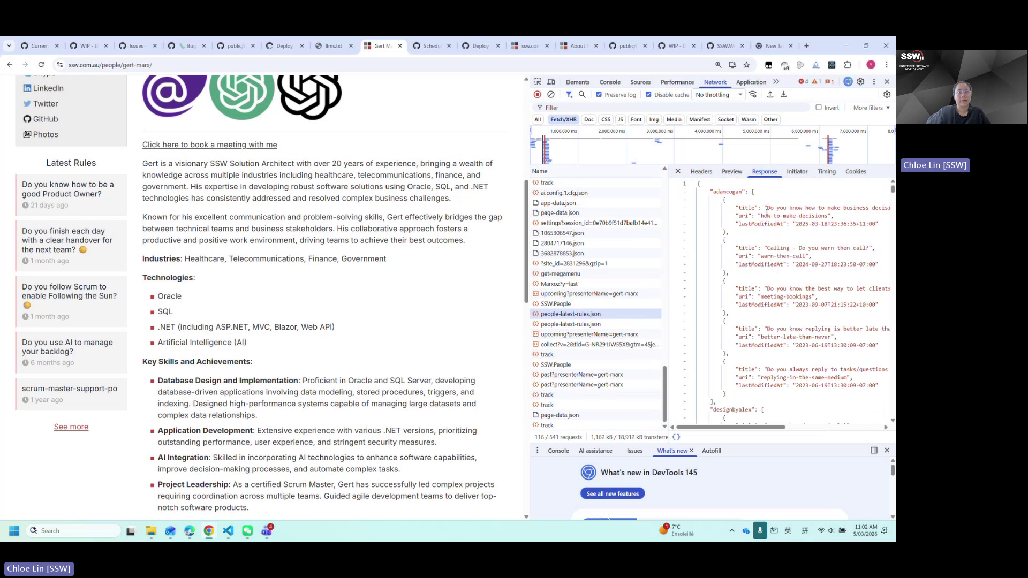Open Extensions puzzle icon
The height and width of the screenshot is (578, 1028).
click(x=848, y=65)
